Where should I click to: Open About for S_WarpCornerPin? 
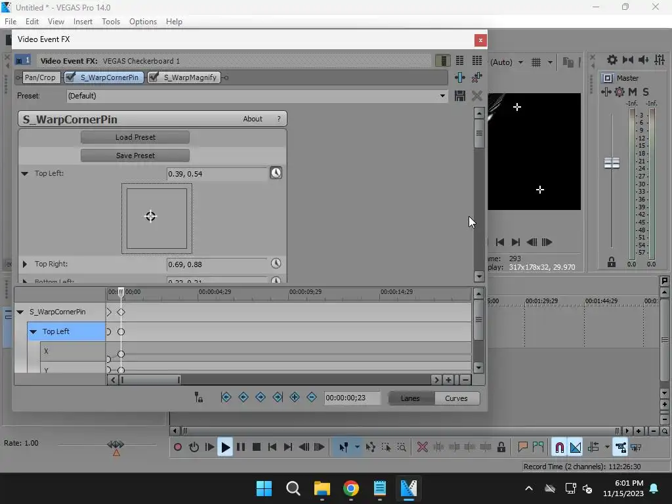(x=253, y=119)
